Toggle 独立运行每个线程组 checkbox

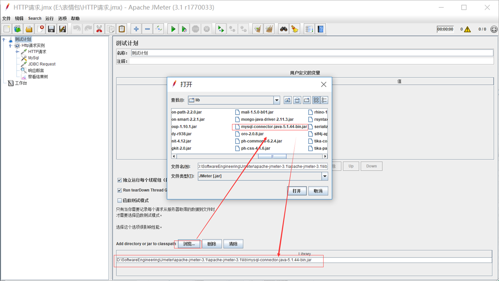[120, 180]
